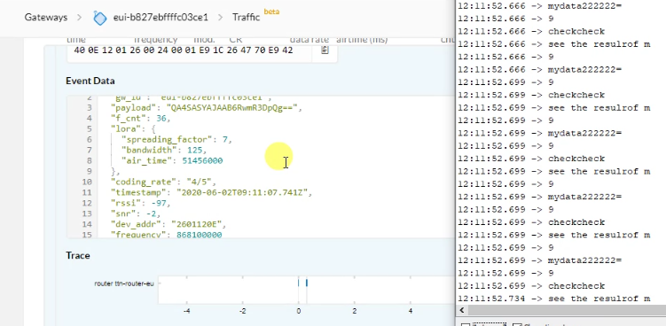Select the "coding_rate": "4/5" line

pyautogui.click(x=163, y=182)
